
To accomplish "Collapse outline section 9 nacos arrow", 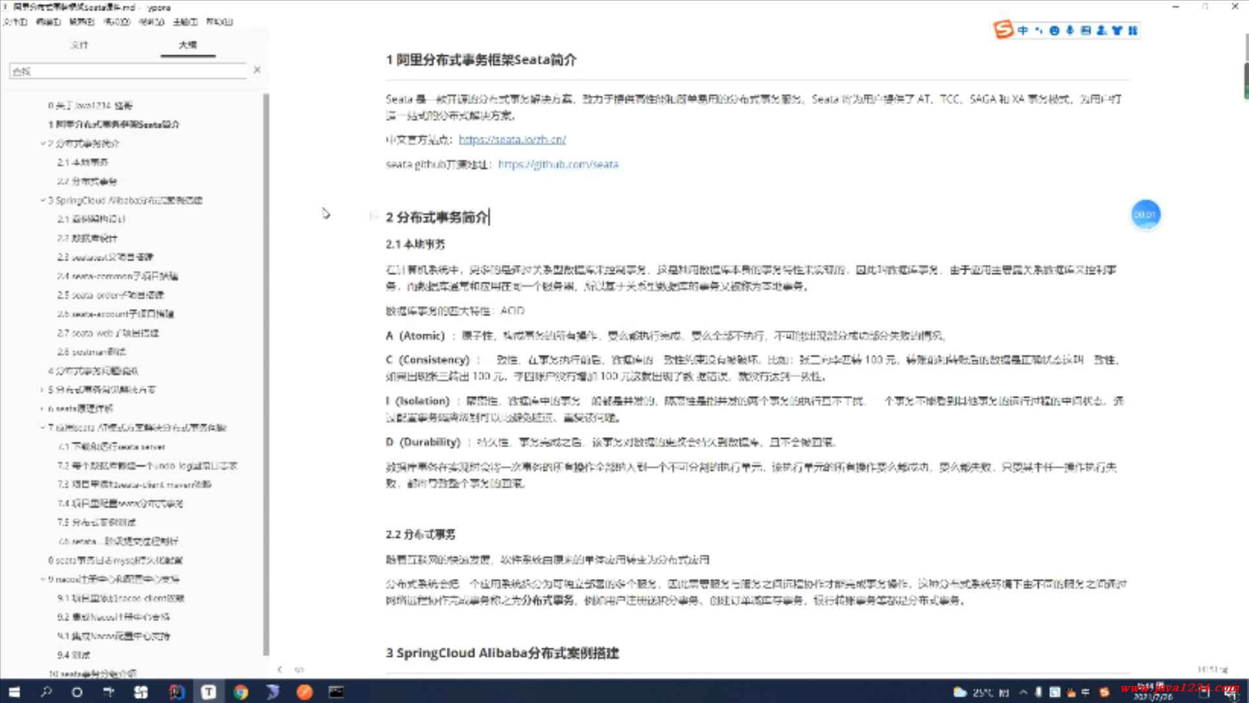I will pos(43,579).
